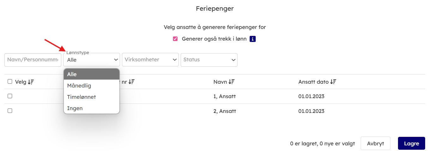428x151 pixels.
Task: Click the Avbryt button
Action: click(x=375, y=143)
